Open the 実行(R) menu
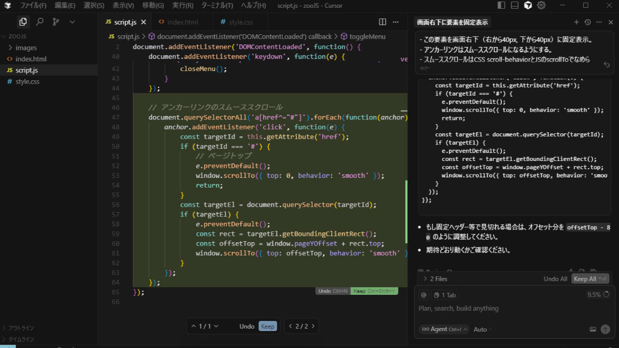The height and width of the screenshot is (348, 619). [x=183, y=5]
